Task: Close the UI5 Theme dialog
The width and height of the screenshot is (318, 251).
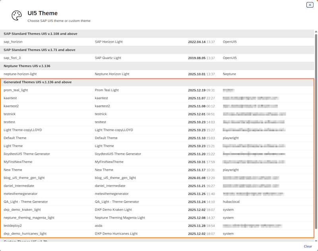Action: [x=310, y=5]
